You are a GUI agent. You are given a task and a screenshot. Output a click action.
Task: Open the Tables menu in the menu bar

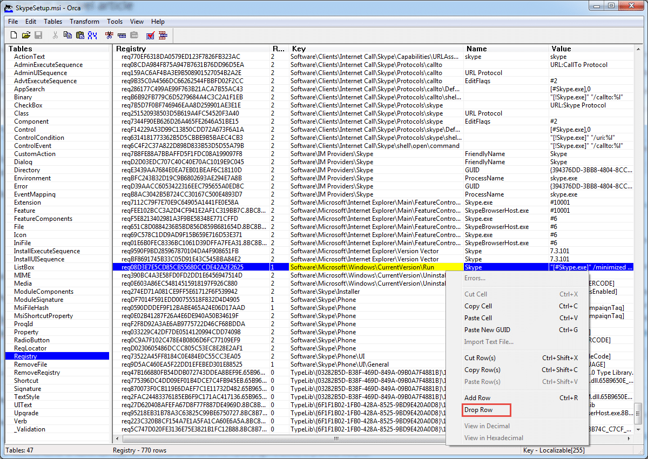click(x=53, y=22)
